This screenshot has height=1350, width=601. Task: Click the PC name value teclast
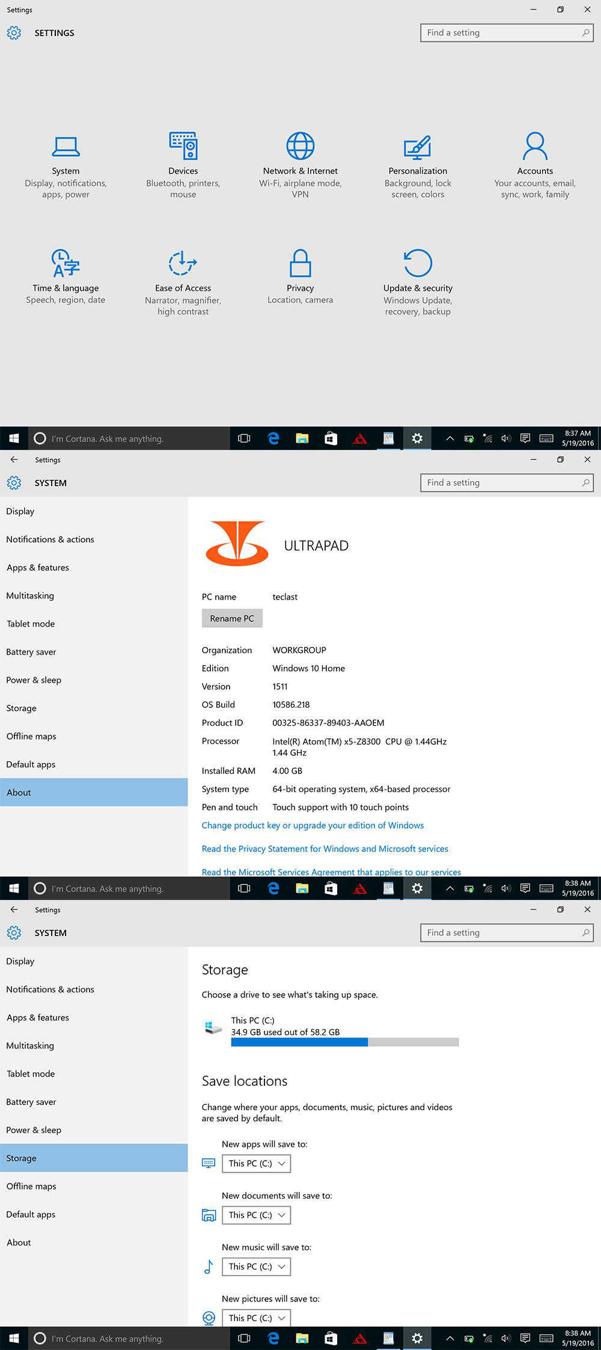click(285, 597)
